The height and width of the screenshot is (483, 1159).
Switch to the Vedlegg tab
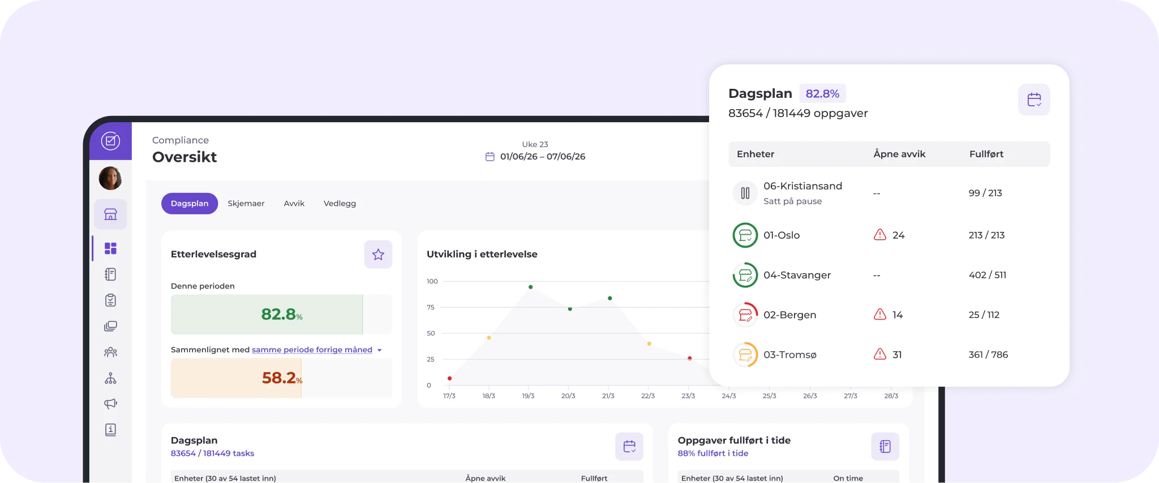tap(340, 204)
